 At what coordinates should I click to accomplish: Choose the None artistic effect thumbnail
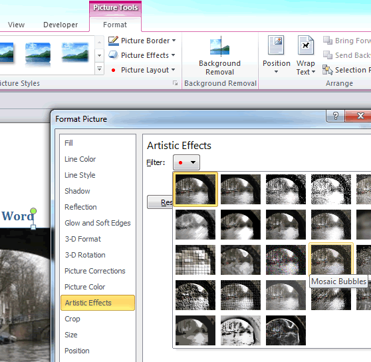(x=195, y=190)
